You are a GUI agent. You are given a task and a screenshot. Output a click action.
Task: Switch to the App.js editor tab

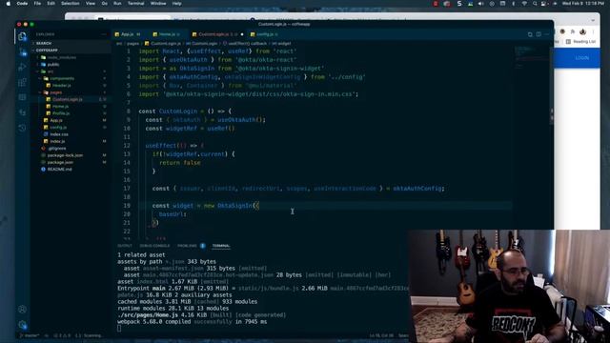click(x=130, y=34)
